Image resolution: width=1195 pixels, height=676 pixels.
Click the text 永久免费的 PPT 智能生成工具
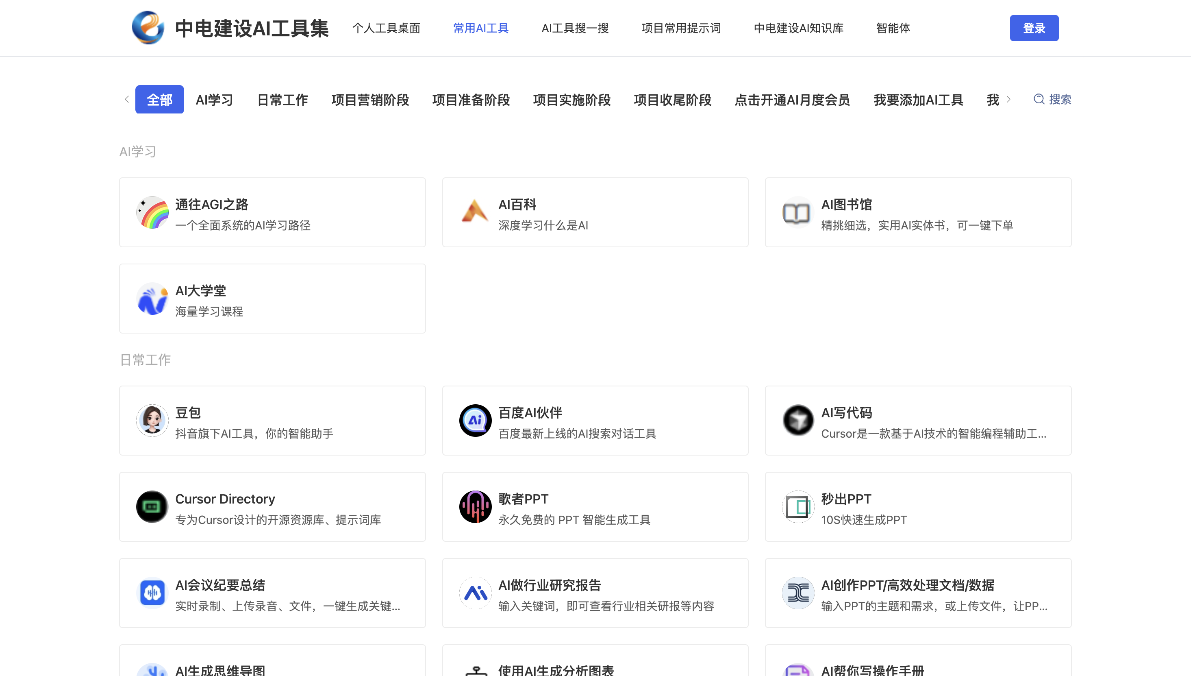(576, 521)
